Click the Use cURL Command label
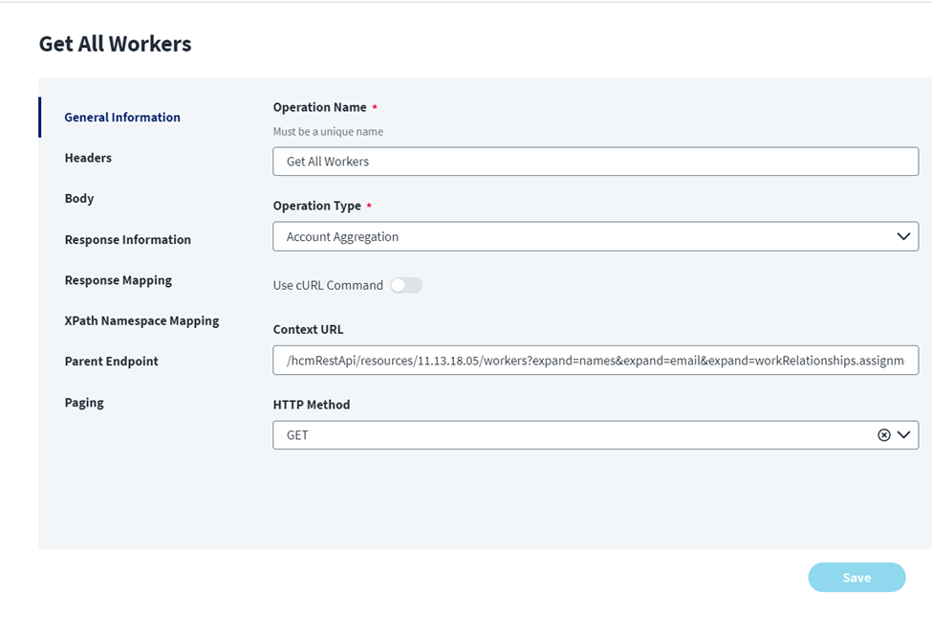Image resolution: width=932 pixels, height=637 pixels. pyautogui.click(x=328, y=285)
